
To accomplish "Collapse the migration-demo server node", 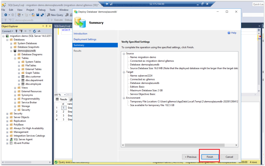I will pos(3,36).
